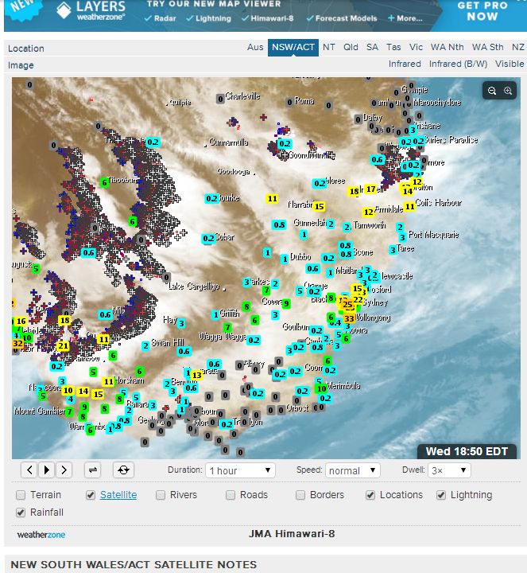Click the Charleville location label
The height and width of the screenshot is (573, 527).
[x=242, y=96]
